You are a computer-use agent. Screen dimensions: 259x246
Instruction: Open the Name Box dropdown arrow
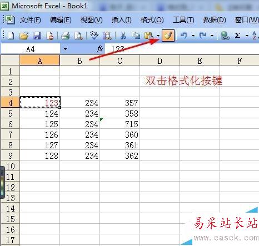point(65,49)
